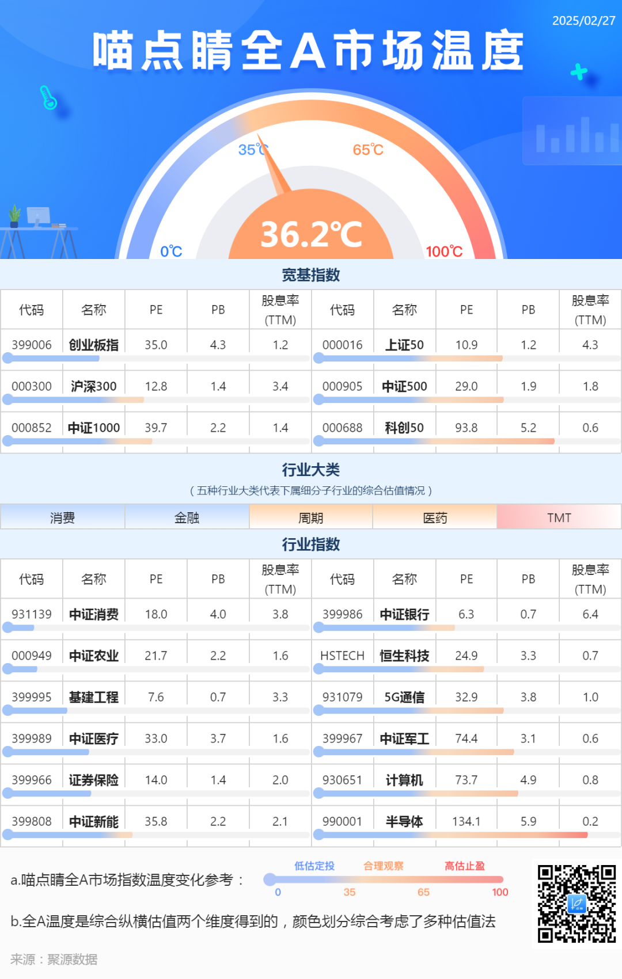Click the 行业指数 section heading
622x979 pixels.
(x=311, y=544)
